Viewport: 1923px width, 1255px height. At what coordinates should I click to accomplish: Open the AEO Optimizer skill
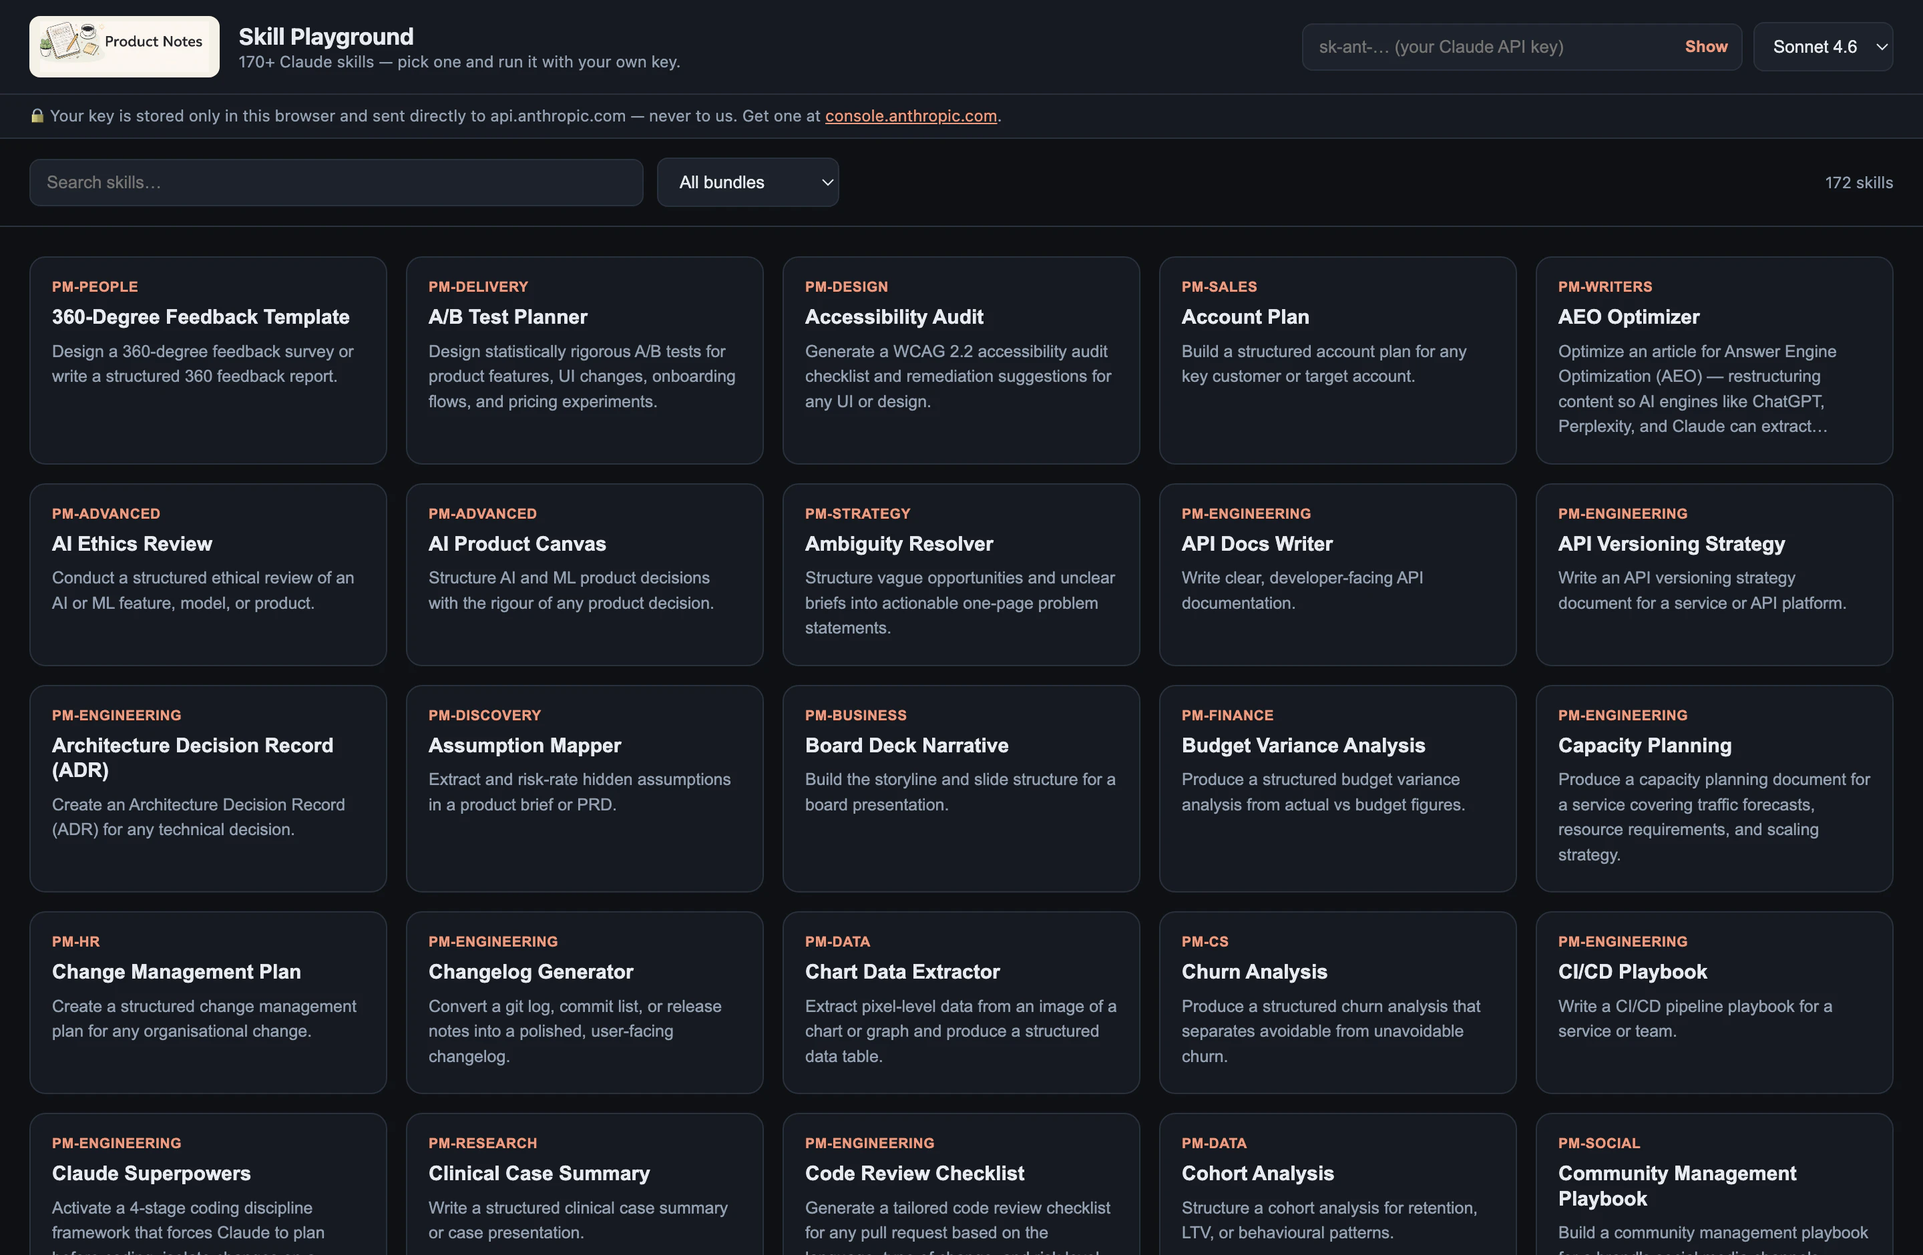[1715, 360]
